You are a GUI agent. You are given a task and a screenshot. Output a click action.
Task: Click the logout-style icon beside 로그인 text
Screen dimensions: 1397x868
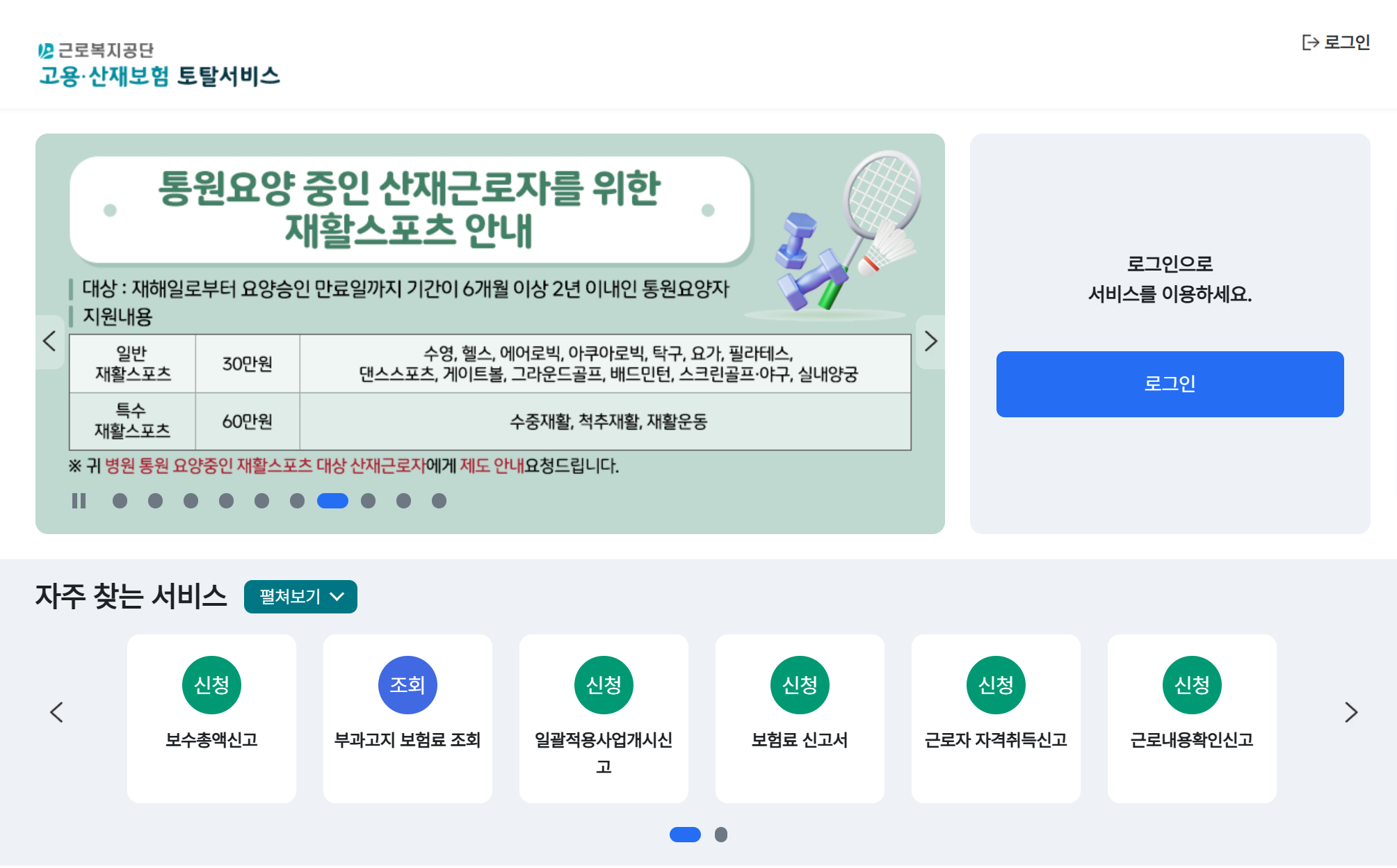pyautogui.click(x=1309, y=42)
